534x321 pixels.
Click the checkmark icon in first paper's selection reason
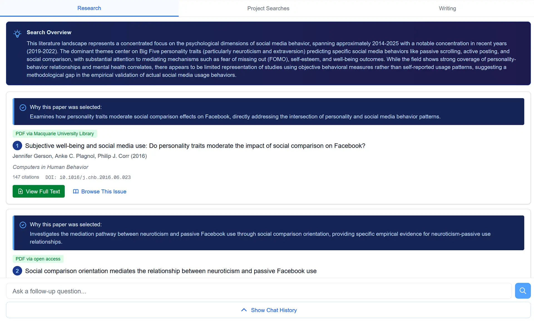click(23, 107)
